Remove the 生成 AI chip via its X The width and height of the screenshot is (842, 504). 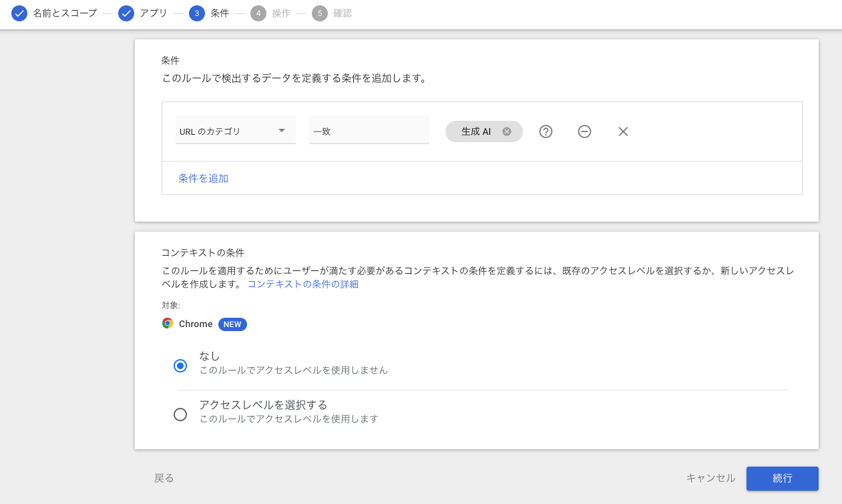pos(507,132)
